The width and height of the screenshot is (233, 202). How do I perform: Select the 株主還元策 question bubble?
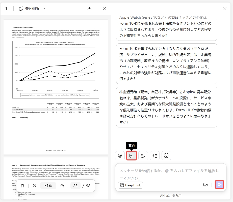pyautogui.click(x=167, y=107)
